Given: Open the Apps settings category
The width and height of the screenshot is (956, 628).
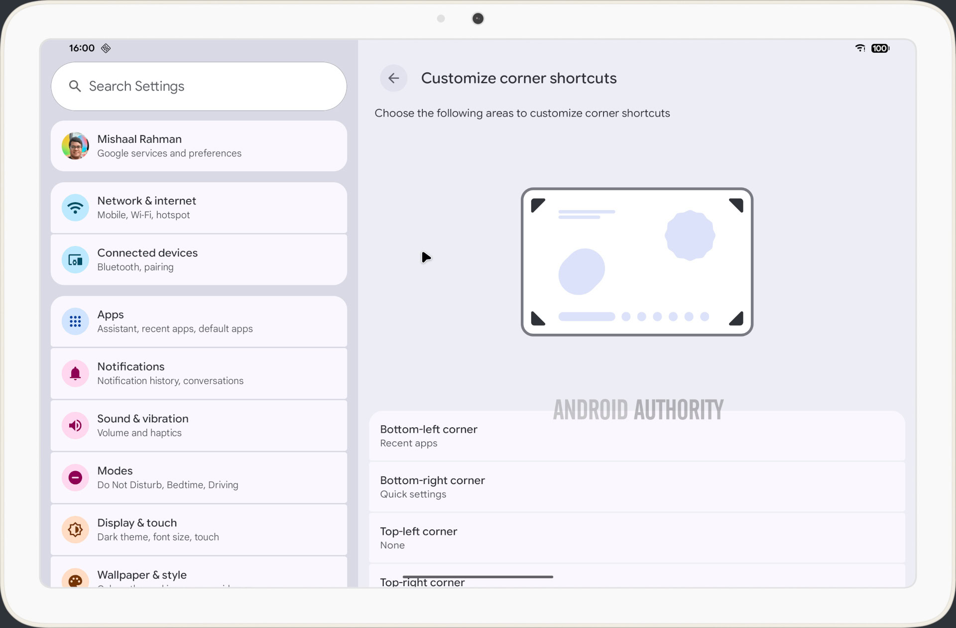Looking at the screenshot, I should (x=199, y=322).
